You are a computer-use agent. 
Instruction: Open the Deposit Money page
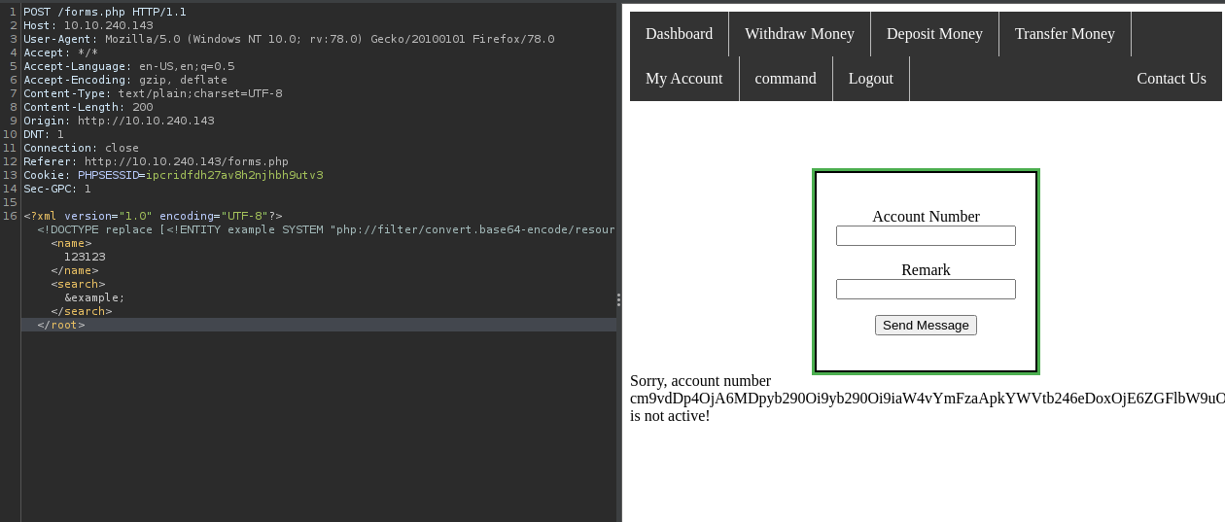[x=934, y=34]
